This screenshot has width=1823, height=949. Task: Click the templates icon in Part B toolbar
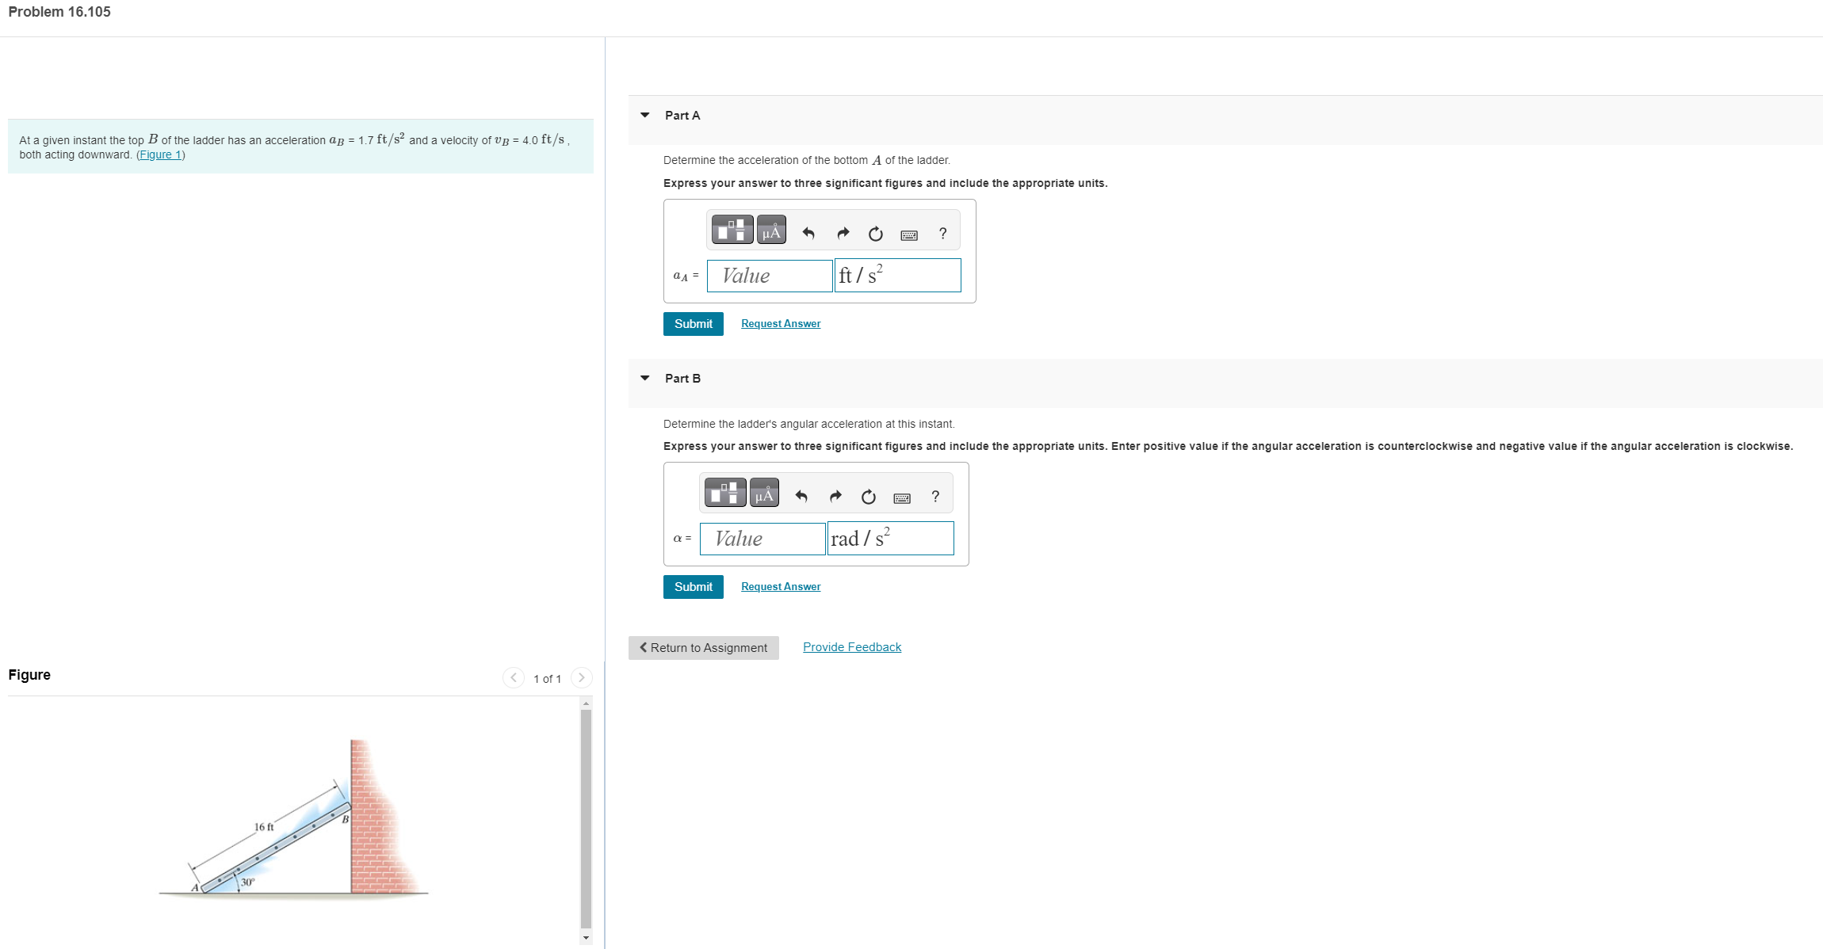[x=724, y=494]
